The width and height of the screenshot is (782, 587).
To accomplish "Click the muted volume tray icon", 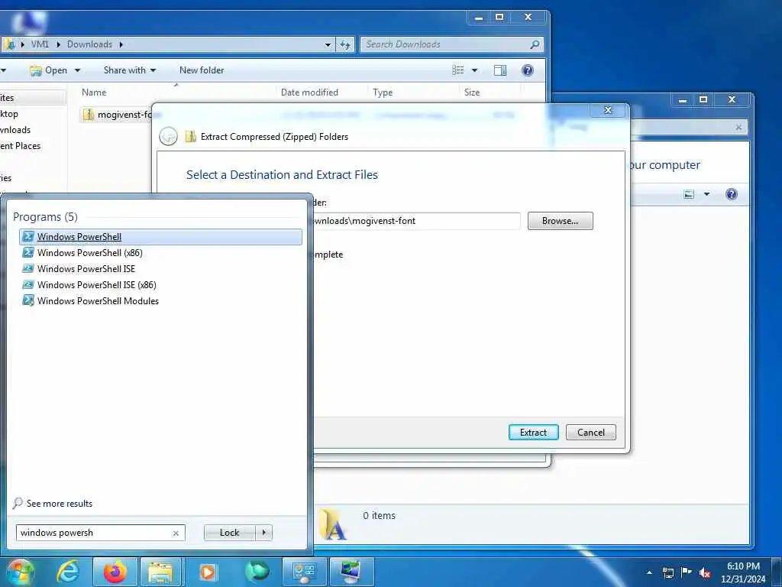I will click(x=705, y=573).
